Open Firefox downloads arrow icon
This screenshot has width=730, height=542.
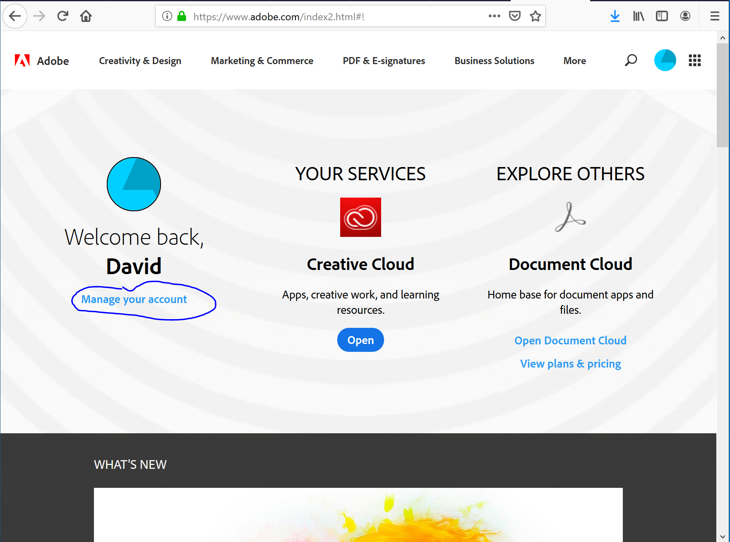[615, 16]
